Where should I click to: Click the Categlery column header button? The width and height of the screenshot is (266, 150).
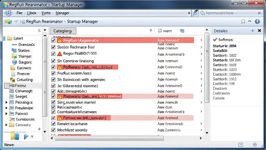[63, 31]
